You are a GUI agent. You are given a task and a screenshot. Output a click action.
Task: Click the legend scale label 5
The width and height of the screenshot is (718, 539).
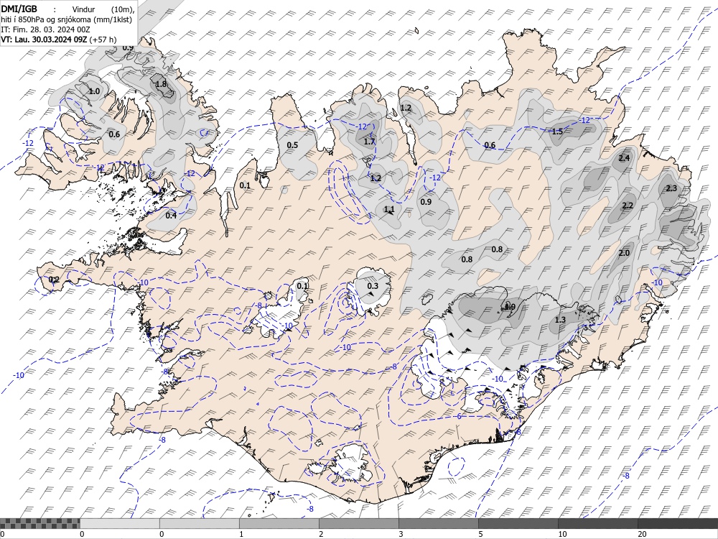coord(480,534)
